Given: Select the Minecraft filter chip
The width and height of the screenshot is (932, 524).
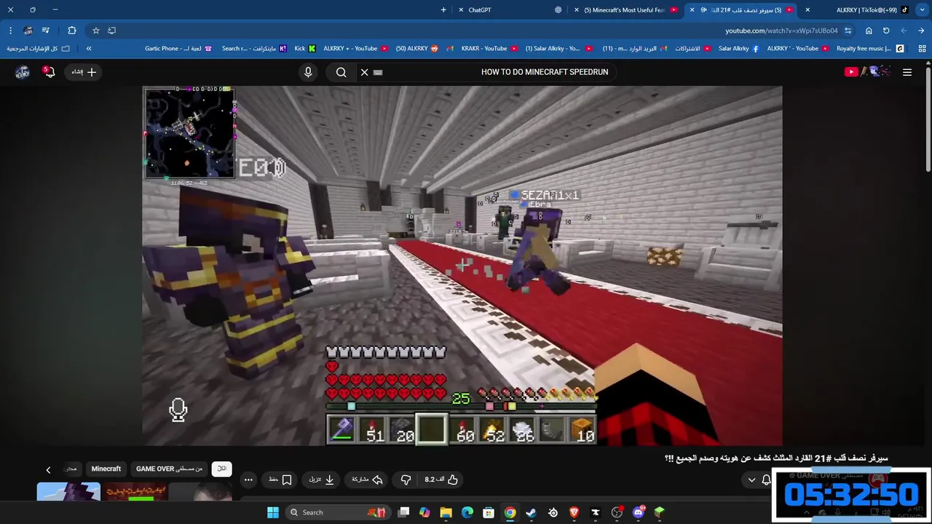Looking at the screenshot, I should click(106, 469).
